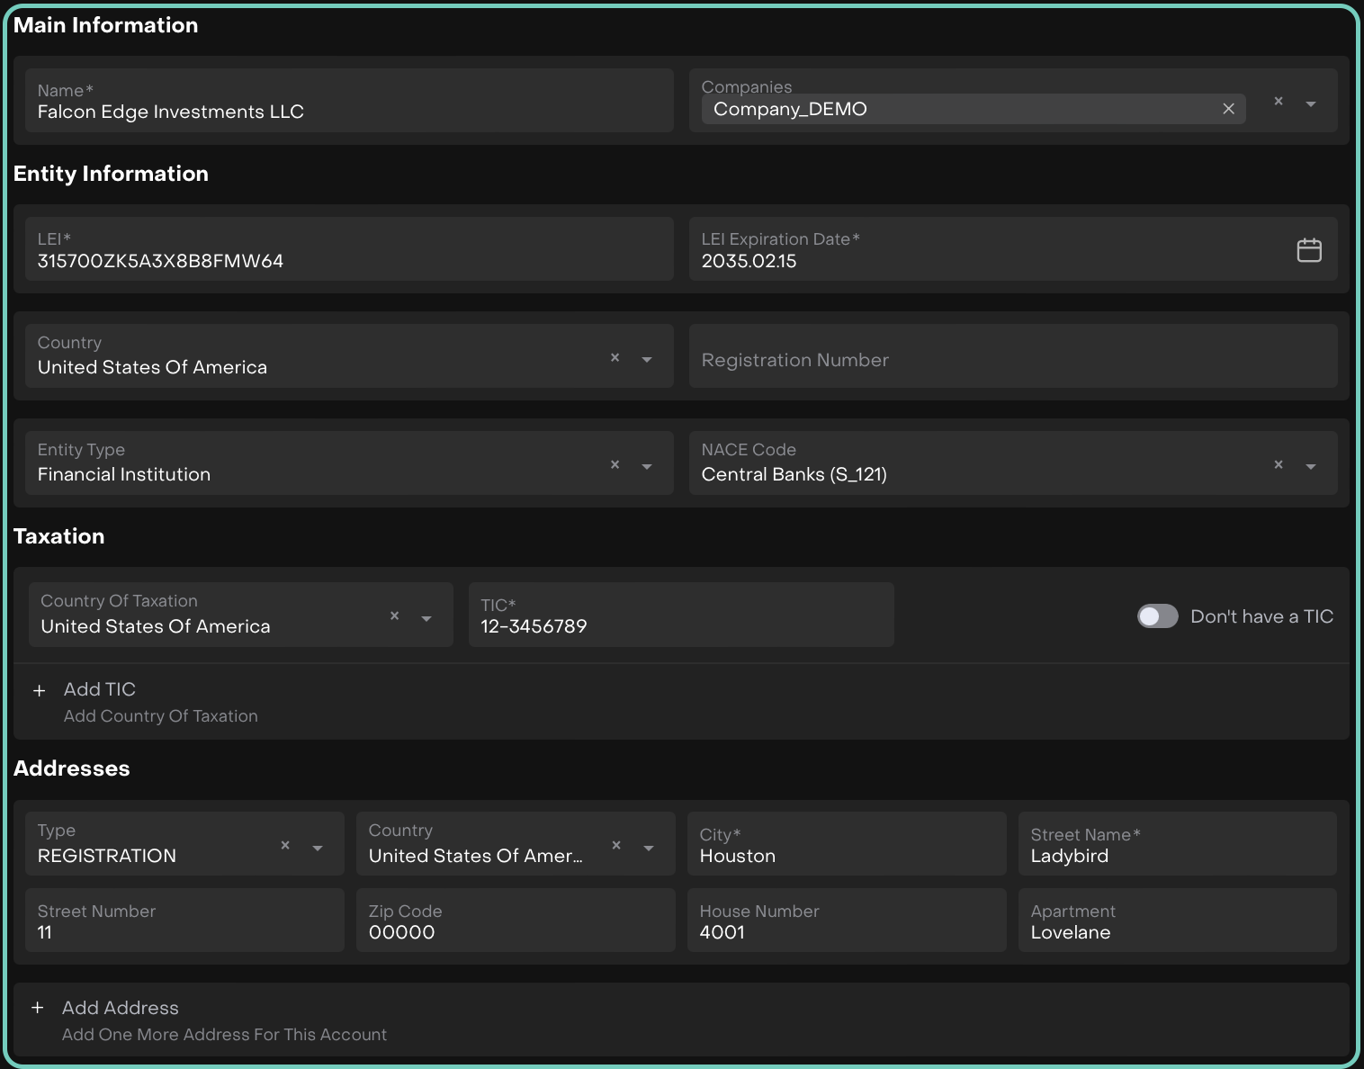Clear the Entity Information Country selection
This screenshot has width=1364, height=1069.
(x=615, y=358)
